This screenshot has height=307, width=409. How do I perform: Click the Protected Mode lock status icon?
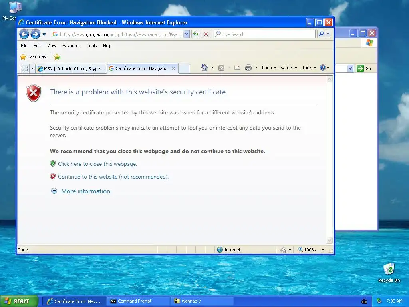click(283, 250)
